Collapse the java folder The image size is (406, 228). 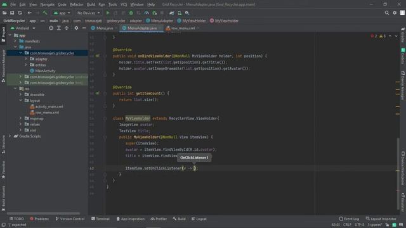(15, 47)
